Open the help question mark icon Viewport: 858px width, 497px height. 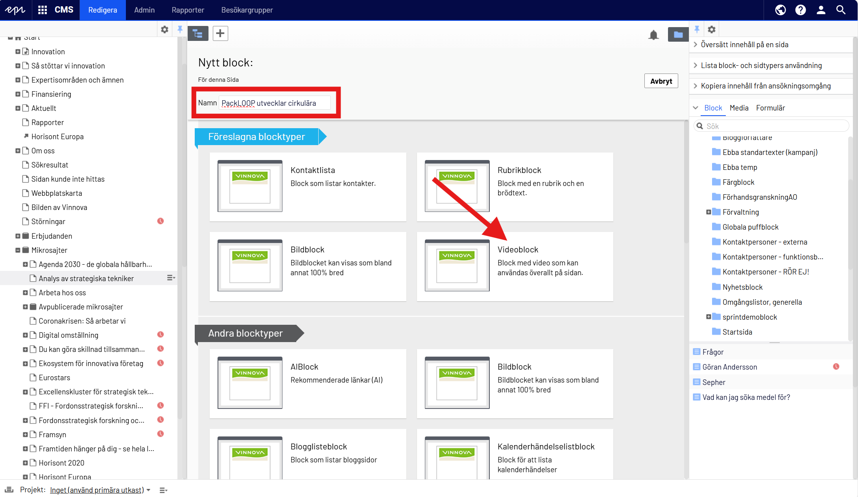(801, 10)
